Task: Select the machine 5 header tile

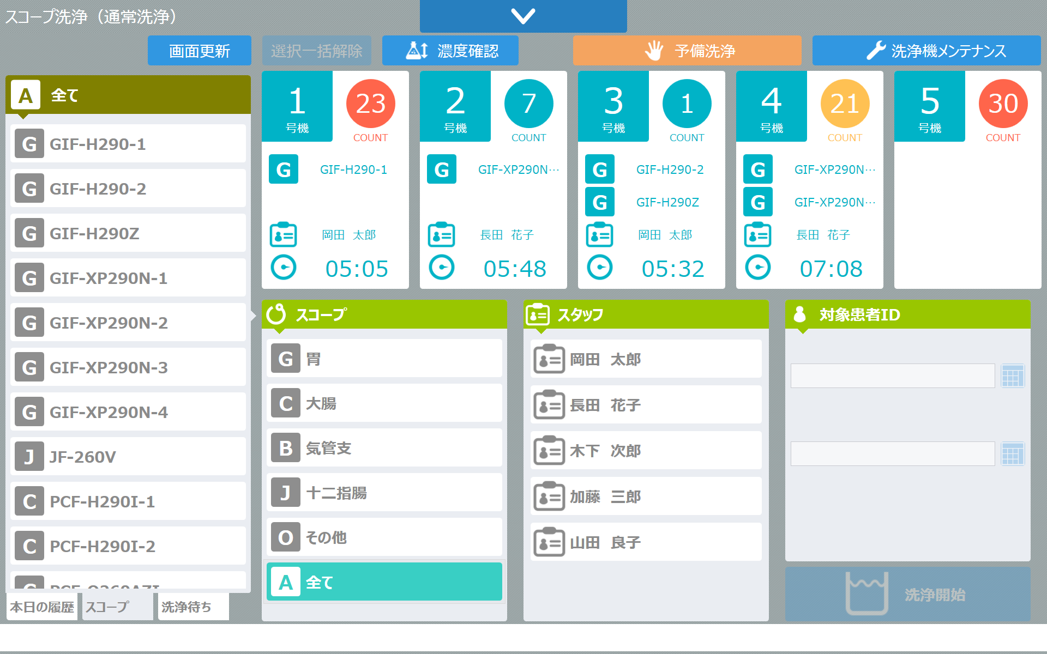Action: tap(930, 106)
